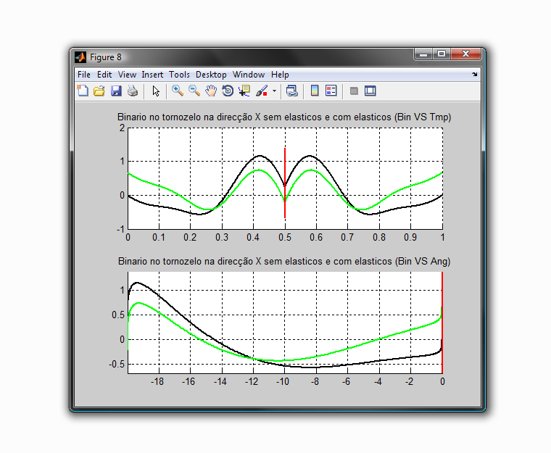551x453 pixels.
Task: Open the Desktop menu
Action: [211, 75]
